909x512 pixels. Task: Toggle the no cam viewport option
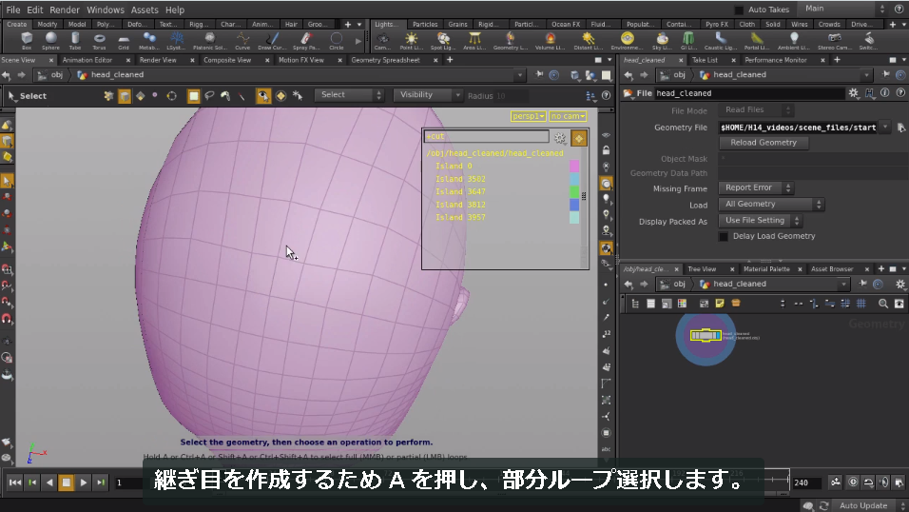coord(568,116)
